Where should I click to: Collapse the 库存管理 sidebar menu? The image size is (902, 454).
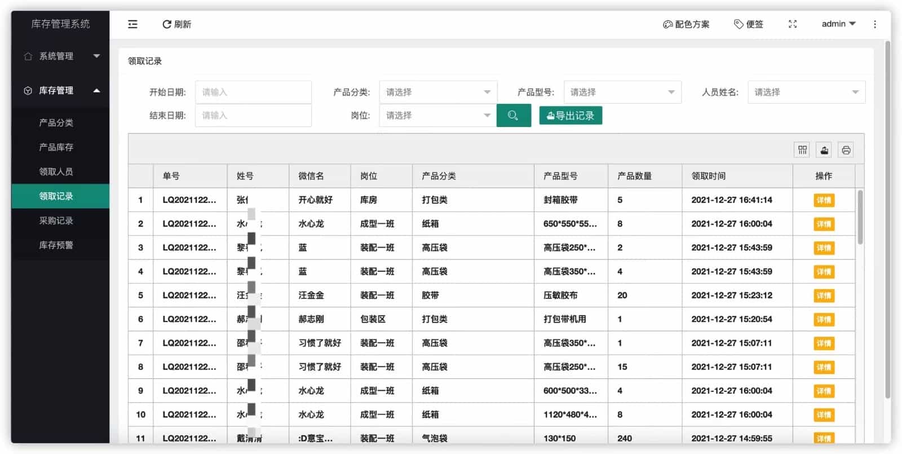[60, 91]
